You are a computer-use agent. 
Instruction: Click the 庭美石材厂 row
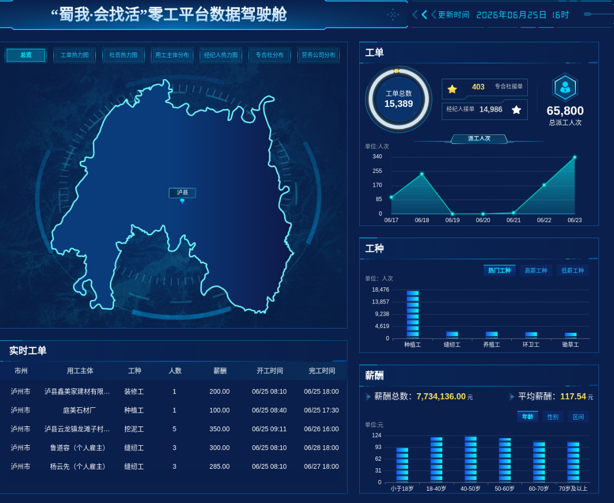coord(173,410)
